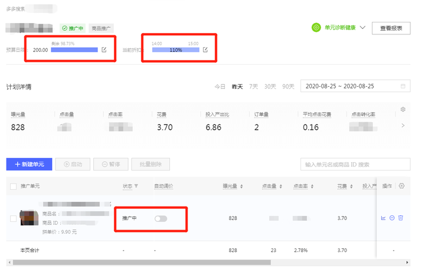The height and width of the screenshot is (272, 425).
Task: Pause the unit via circle-minus icon
Action: pyautogui.click(x=392, y=218)
